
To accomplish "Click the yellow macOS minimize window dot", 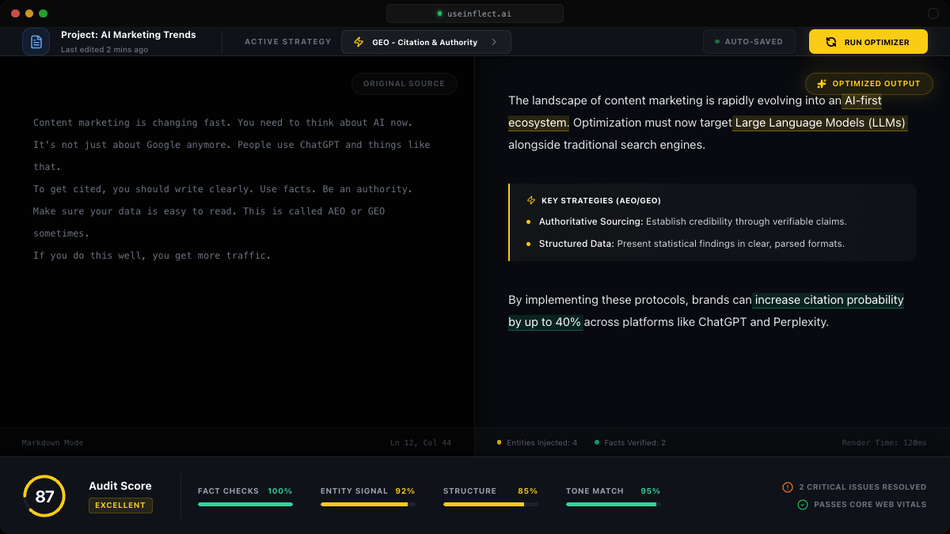I will 29,13.
